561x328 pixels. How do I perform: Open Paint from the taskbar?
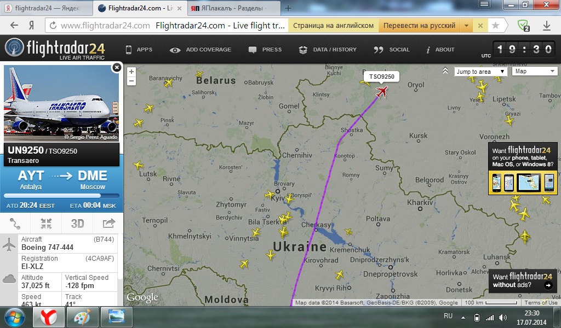point(82,317)
